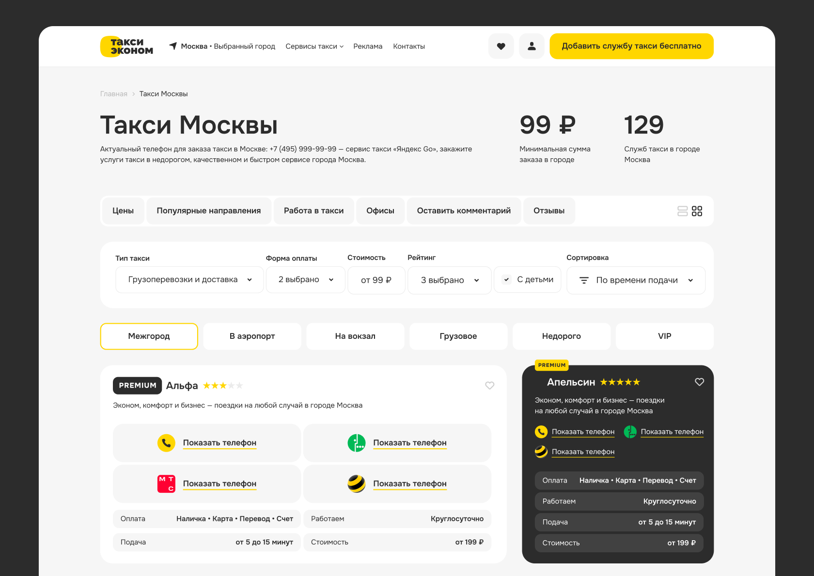The width and height of the screenshot is (814, 576).
Task: Select the Грузовое category button
Action: pyautogui.click(x=458, y=336)
